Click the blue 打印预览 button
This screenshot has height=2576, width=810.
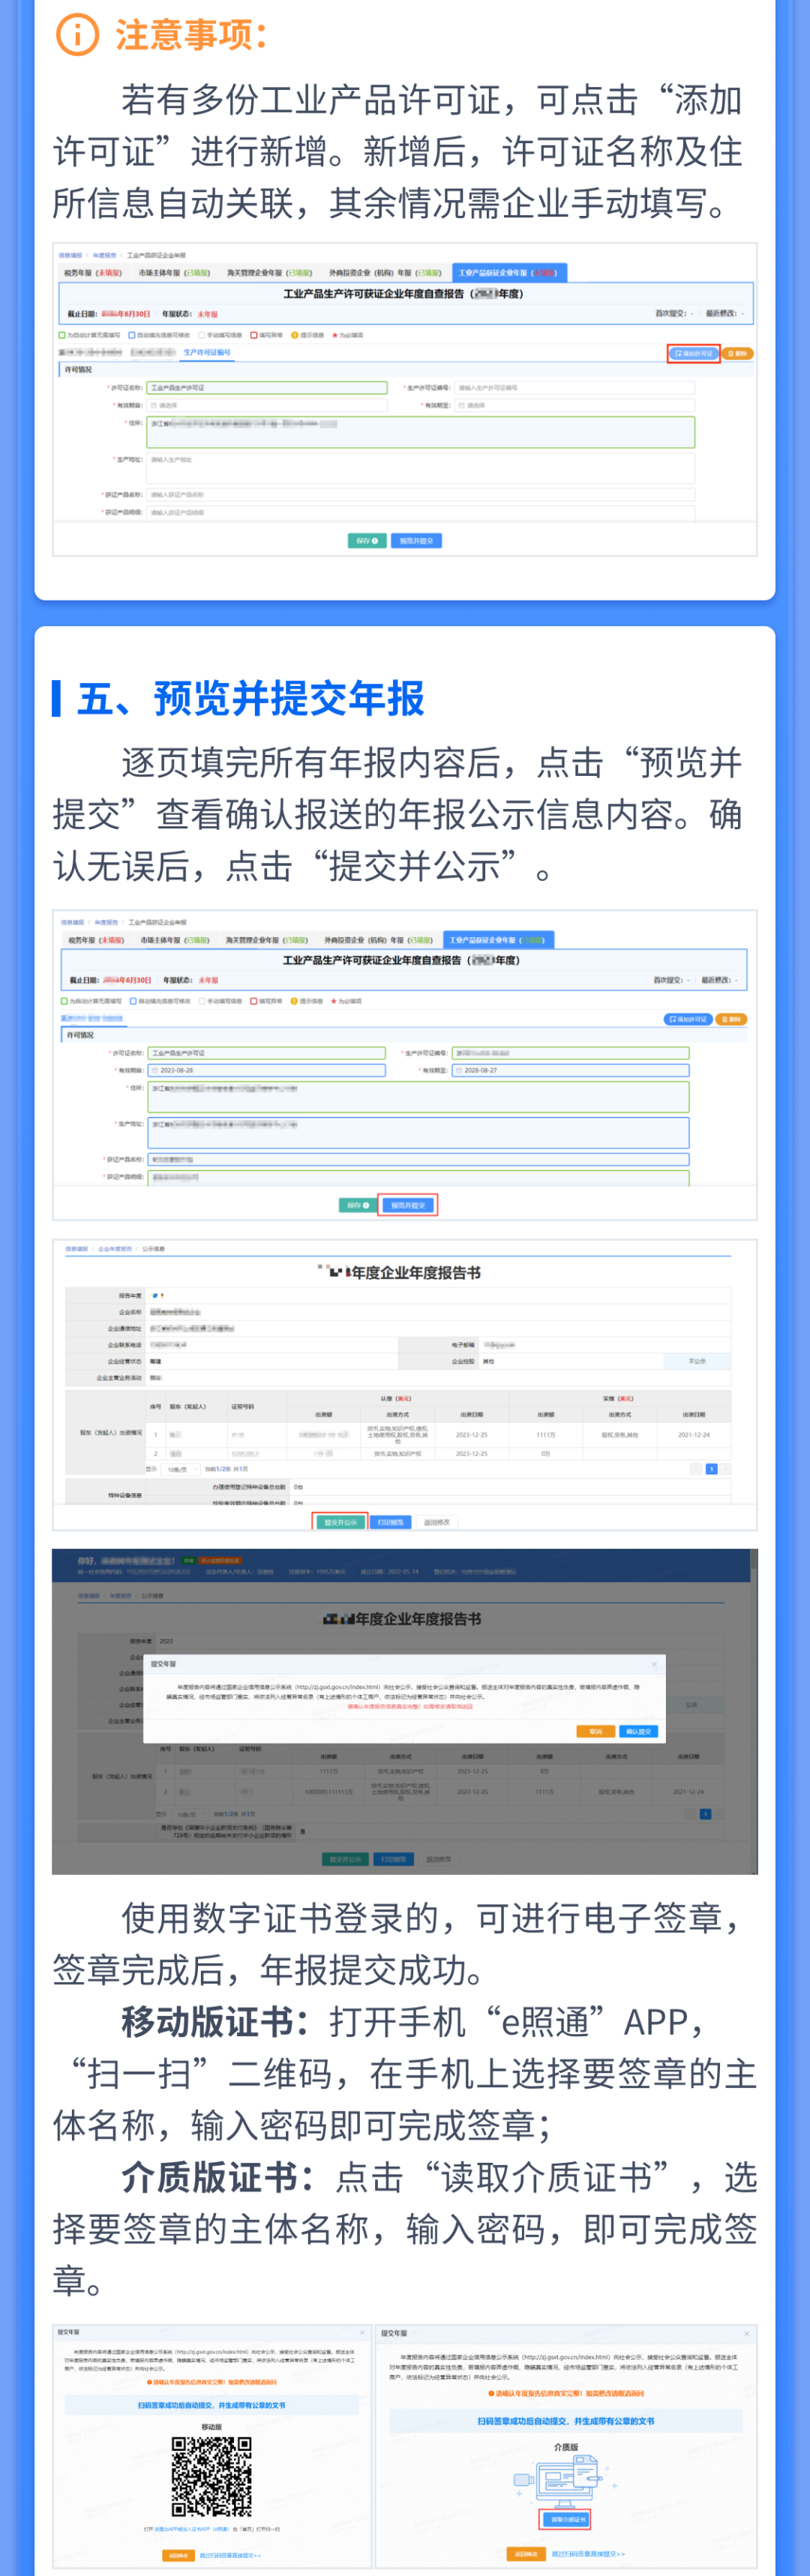pyautogui.click(x=390, y=1522)
